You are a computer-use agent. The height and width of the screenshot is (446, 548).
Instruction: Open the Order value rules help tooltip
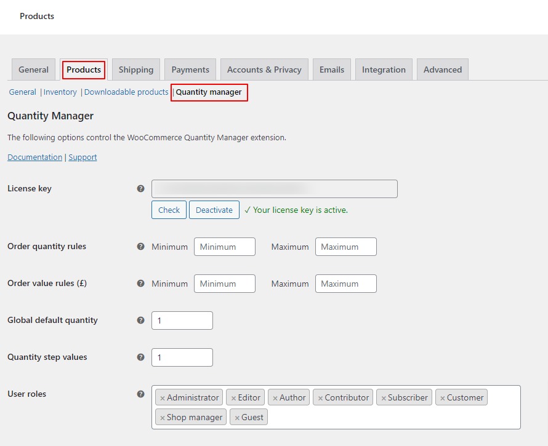(x=140, y=284)
